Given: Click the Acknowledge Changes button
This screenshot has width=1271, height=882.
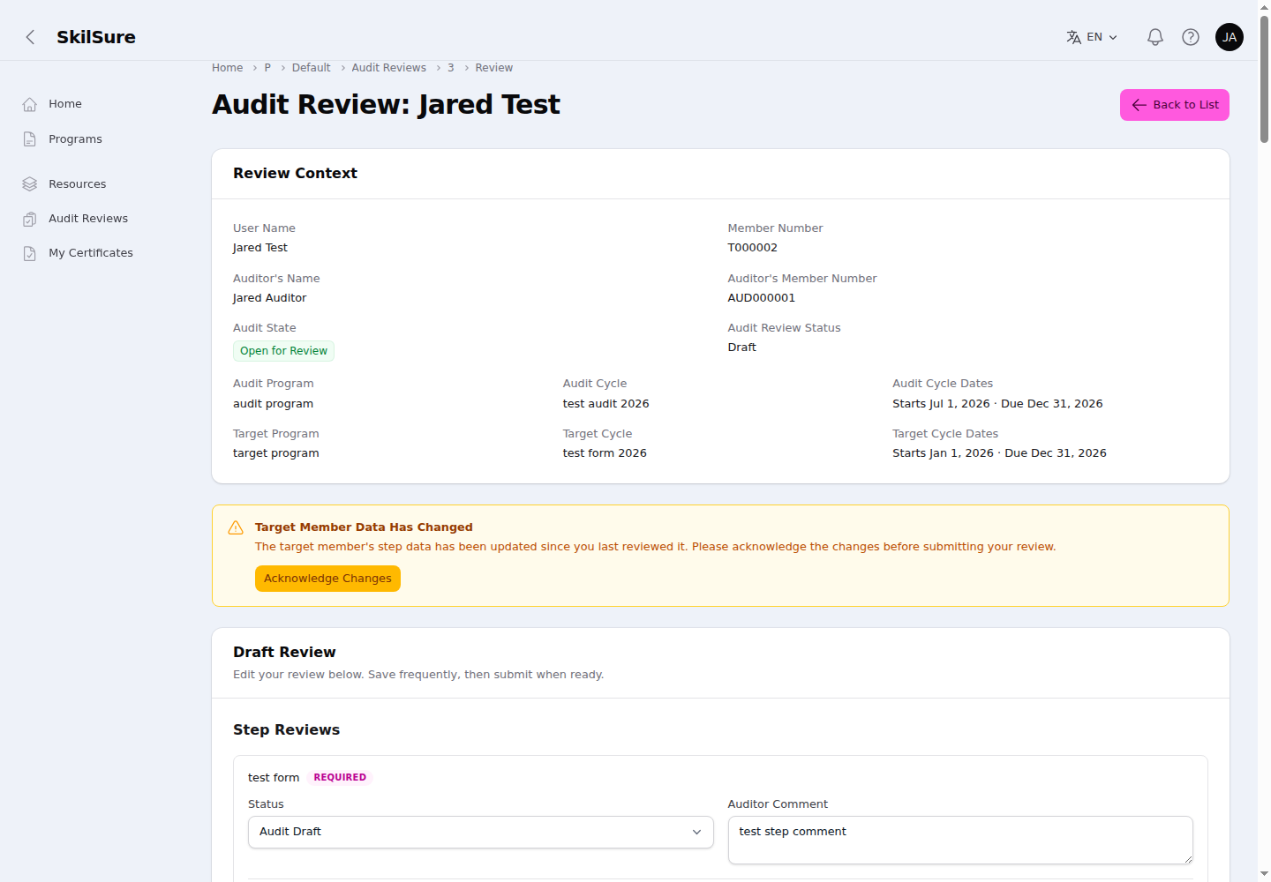Looking at the screenshot, I should [327, 579].
